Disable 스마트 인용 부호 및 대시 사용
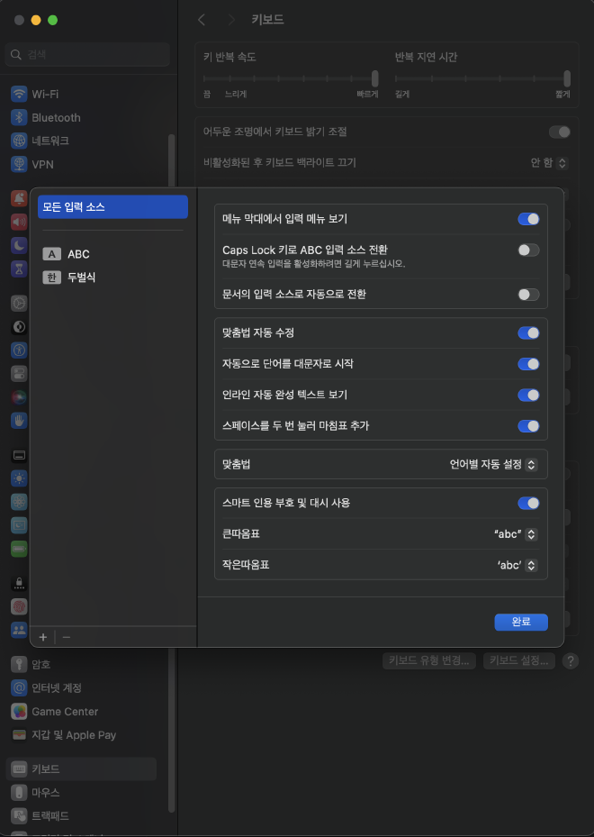 click(x=528, y=503)
